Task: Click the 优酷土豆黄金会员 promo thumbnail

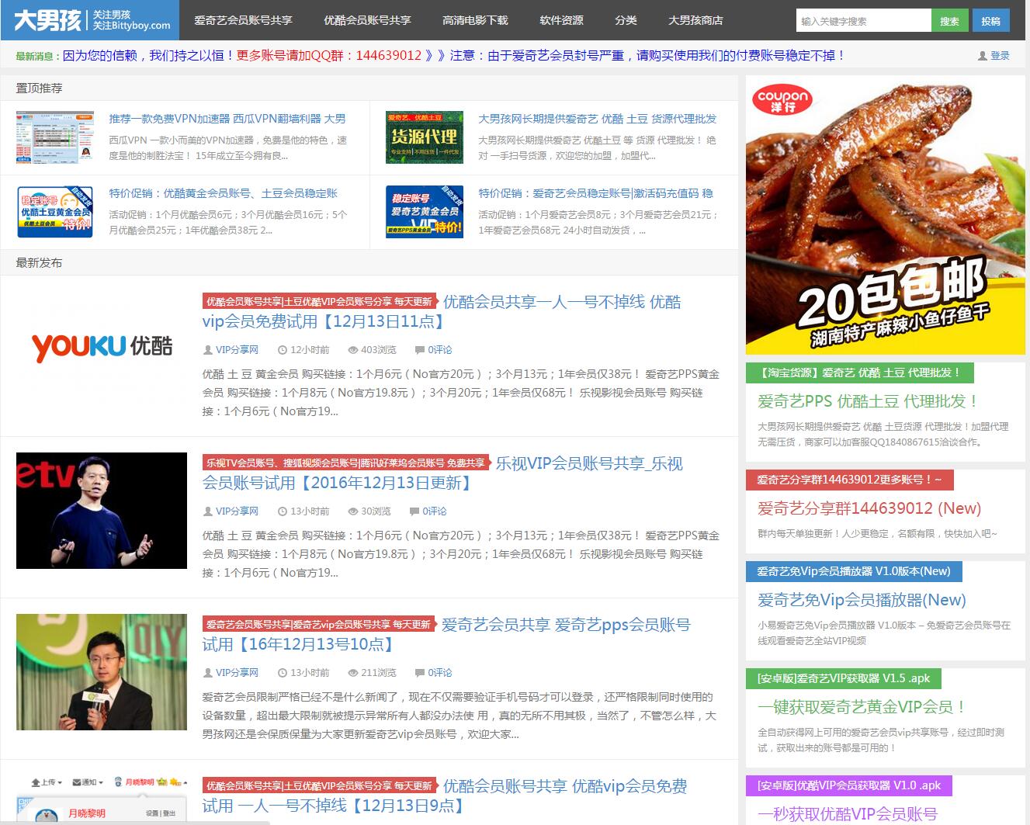Action: 55,212
